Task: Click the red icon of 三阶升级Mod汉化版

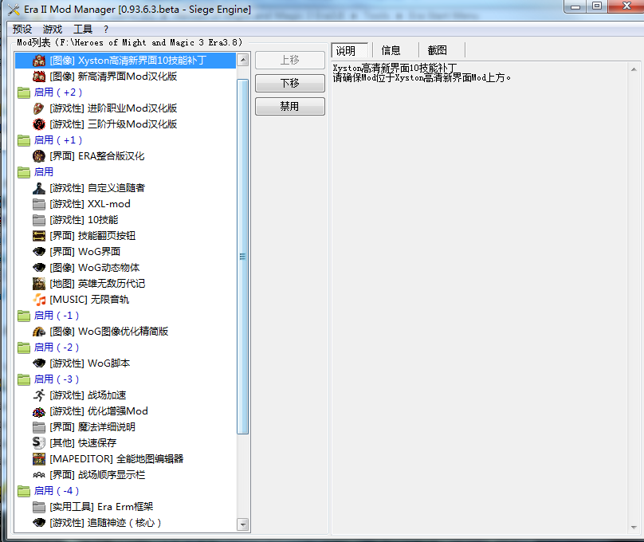Action: click(x=39, y=124)
